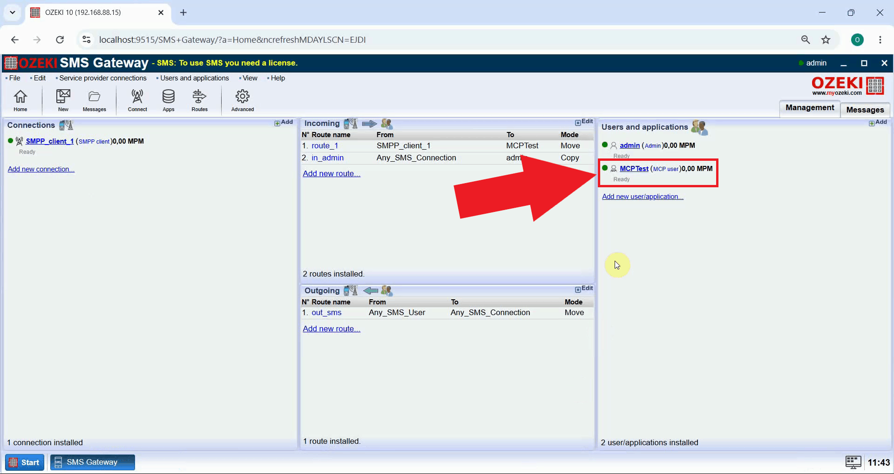Open Service provider connections menu

pyautogui.click(x=102, y=78)
